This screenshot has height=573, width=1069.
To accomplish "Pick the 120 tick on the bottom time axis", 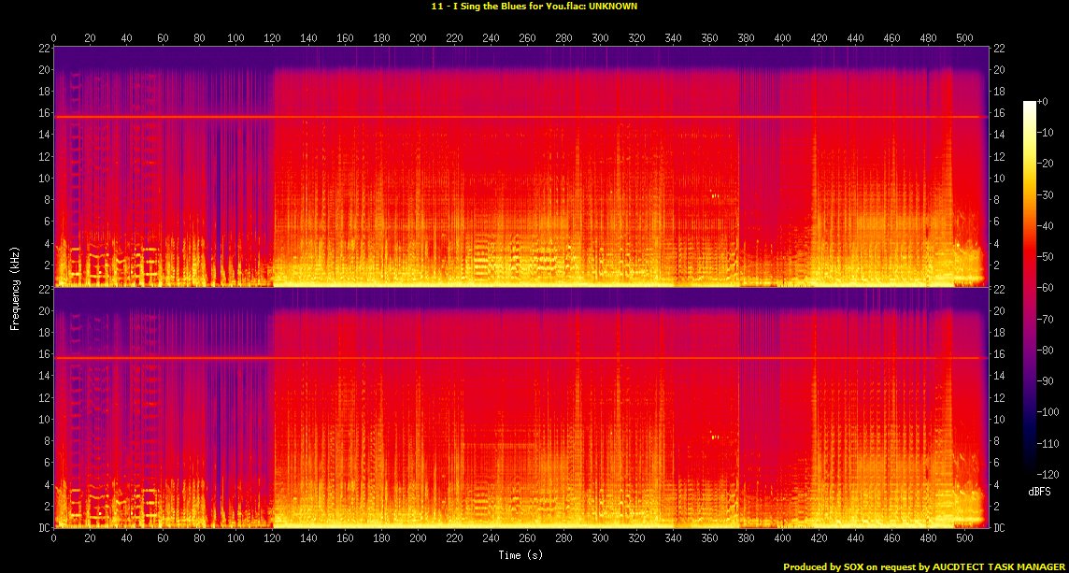I will pyautogui.click(x=273, y=538).
